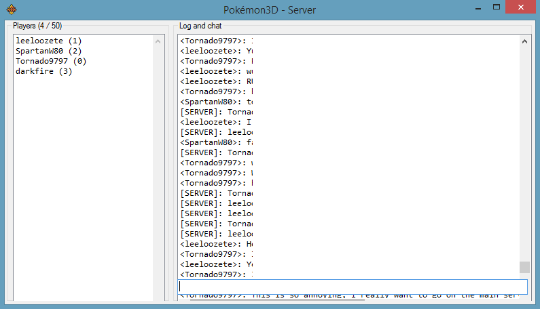Select player Tornado9797 (0) in the list

pos(51,61)
